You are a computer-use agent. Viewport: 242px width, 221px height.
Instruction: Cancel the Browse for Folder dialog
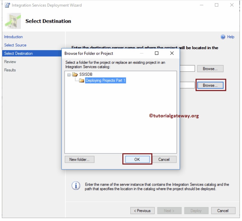point(164,159)
